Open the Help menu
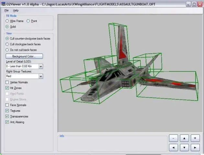This screenshot has height=155, width=204. [x=16, y=11]
